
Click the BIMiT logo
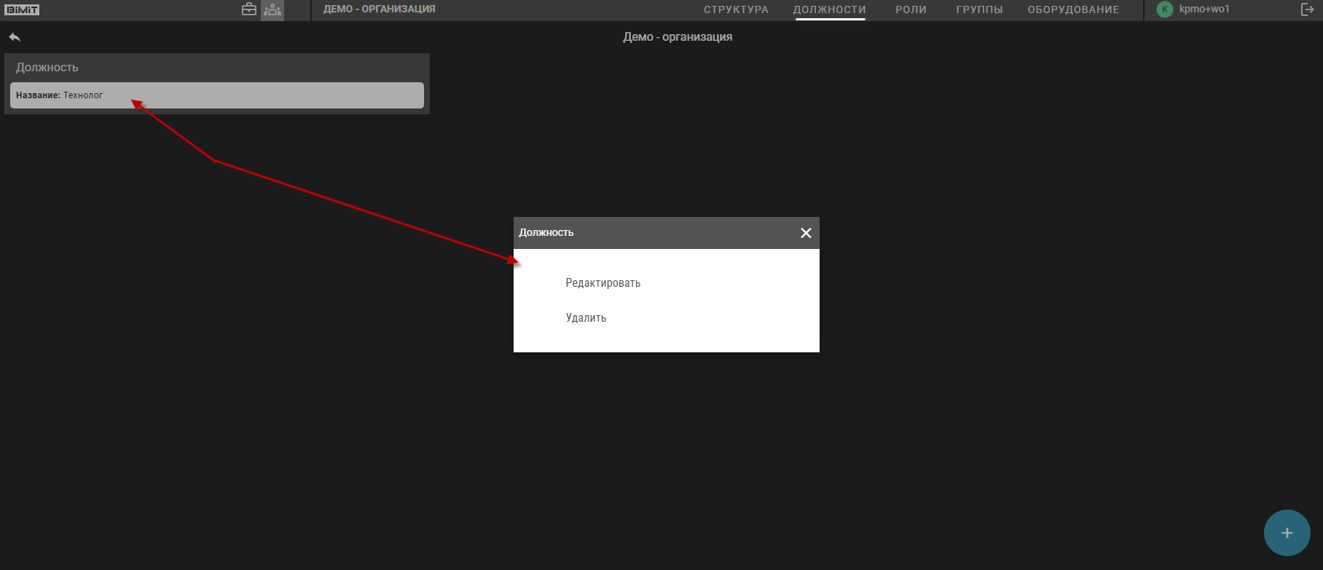(22, 10)
